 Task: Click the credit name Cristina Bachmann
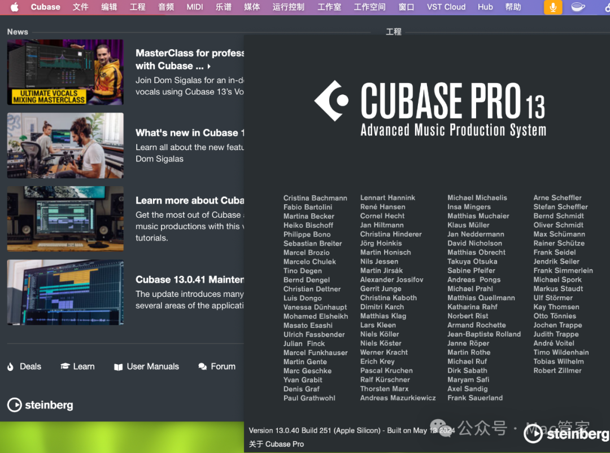(x=315, y=198)
